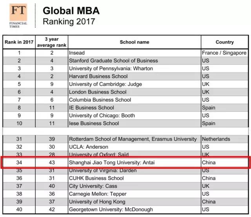The height and width of the screenshot is (217, 251).
Task: Click the 3 year average rank header
Action: (x=51, y=42)
